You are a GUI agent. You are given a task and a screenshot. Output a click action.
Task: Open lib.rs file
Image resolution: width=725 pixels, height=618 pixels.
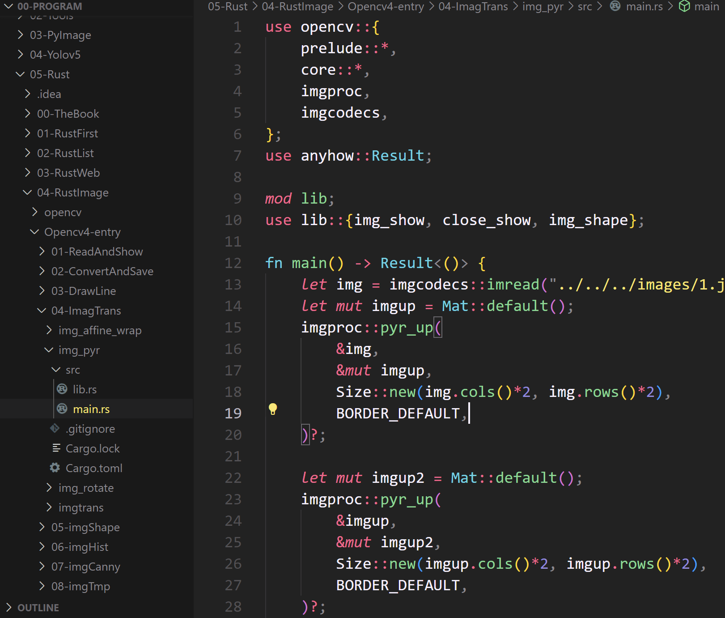(x=85, y=389)
